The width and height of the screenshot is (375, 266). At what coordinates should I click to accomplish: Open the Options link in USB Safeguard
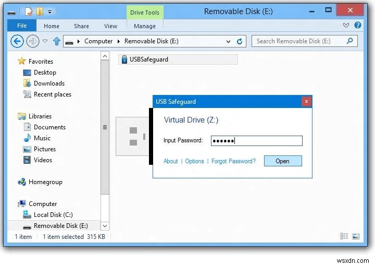[194, 161]
